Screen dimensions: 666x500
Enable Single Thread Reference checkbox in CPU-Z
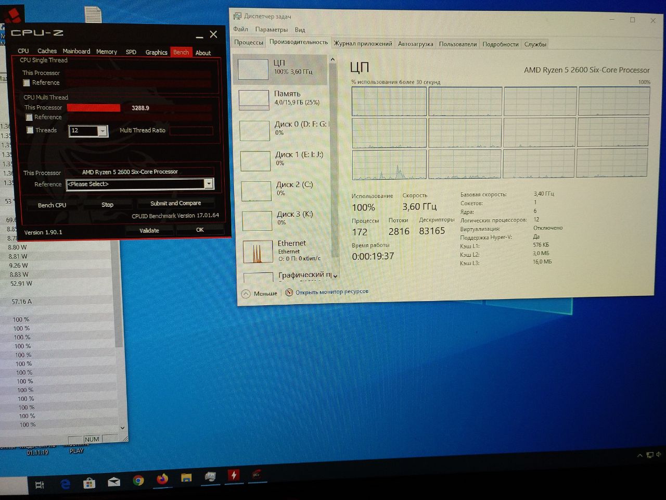pos(27,83)
